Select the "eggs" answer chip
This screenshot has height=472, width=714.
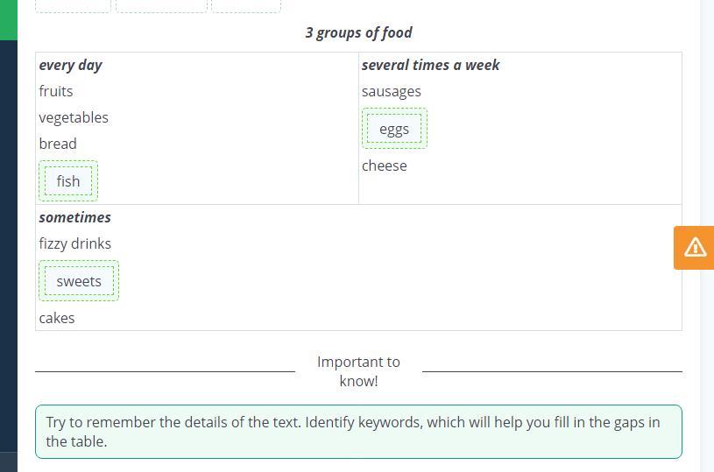394,129
